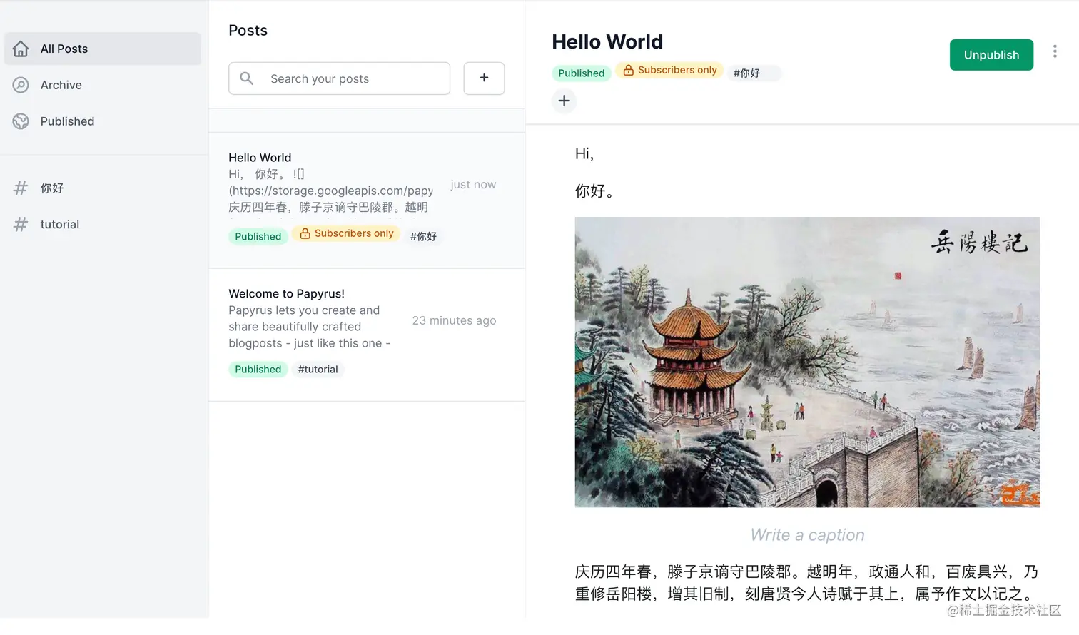
Task: Open the three-dot menu beside Unpublish
Action: [1055, 51]
